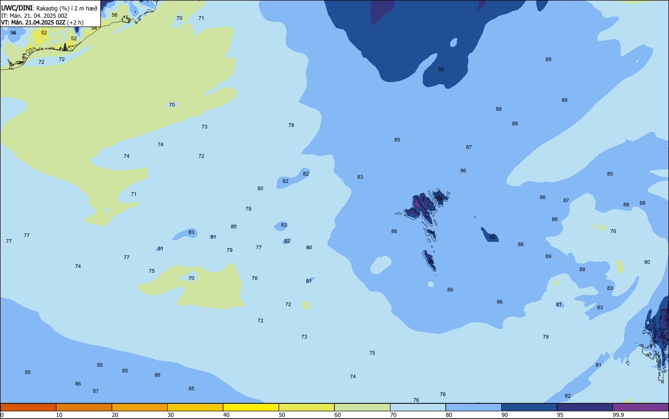Click the humidity value '78' on the map
This screenshot has height=419, width=669.
click(x=291, y=125)
